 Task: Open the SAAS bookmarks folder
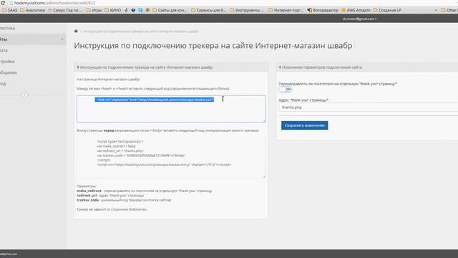coord(10,10)
